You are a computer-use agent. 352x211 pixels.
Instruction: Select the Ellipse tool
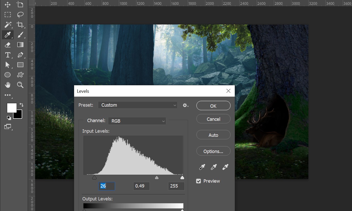(x=8, y=75)
